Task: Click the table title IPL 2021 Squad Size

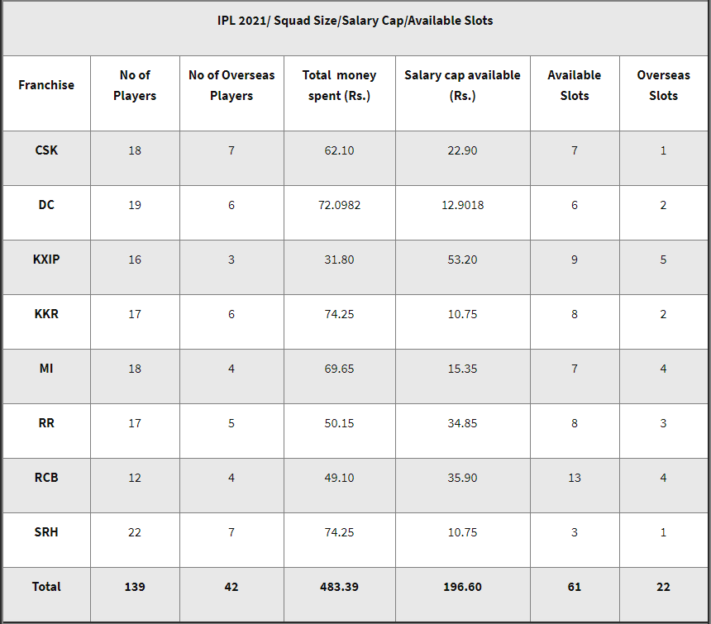Action: point(355,21)
